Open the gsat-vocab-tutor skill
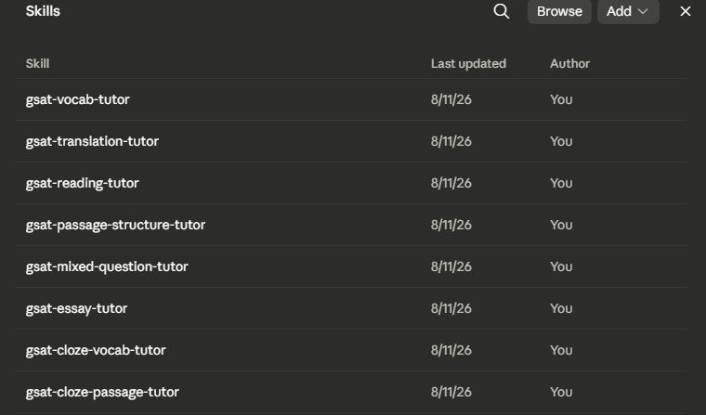The width and height of the screenshot is (706, 415). (x=351, y=99)
